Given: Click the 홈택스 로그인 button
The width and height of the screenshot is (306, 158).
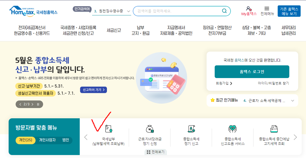Looking at the screenshot, I should click(252, 72).
